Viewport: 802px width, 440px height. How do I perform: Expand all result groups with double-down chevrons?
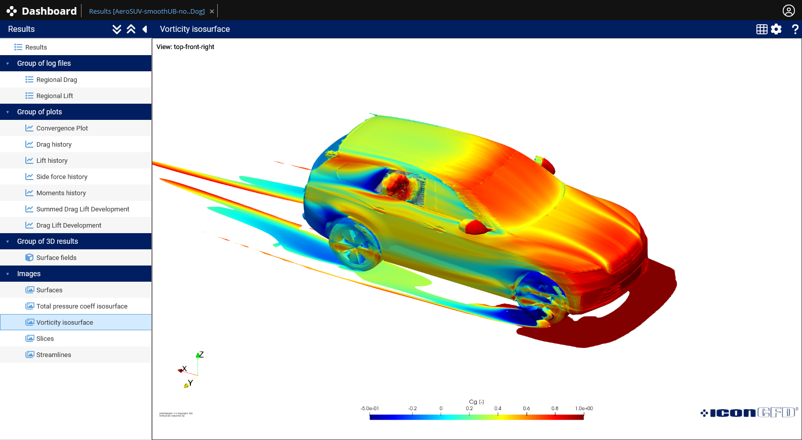117,29
